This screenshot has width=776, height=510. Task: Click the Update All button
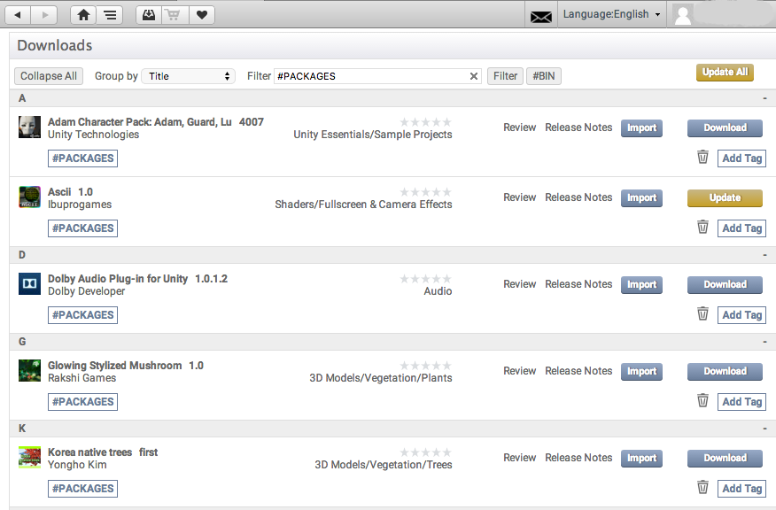(725, 72)
